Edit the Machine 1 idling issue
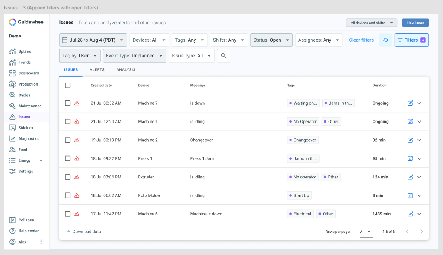This screenshot has height=255, width=443. click(411, 122)
